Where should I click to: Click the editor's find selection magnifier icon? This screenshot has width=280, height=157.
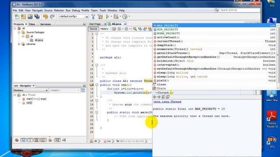click(x=135, y=29)
